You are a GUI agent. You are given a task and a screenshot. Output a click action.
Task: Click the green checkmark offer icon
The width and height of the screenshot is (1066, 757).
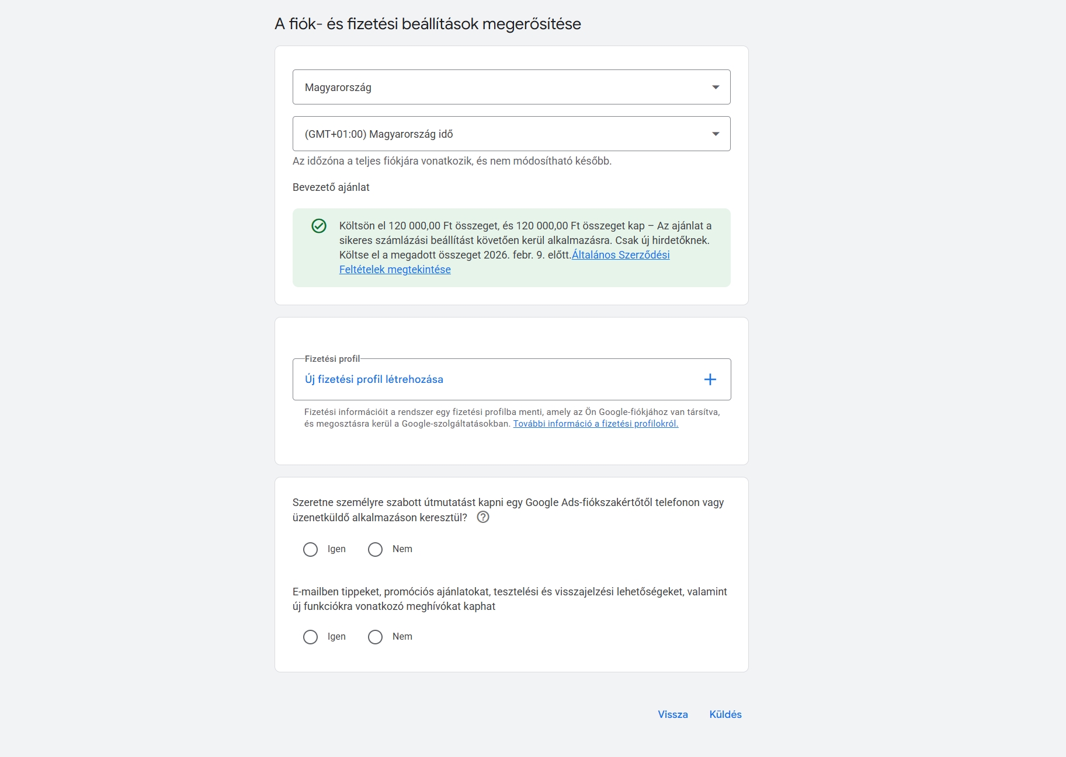[319, 226]
